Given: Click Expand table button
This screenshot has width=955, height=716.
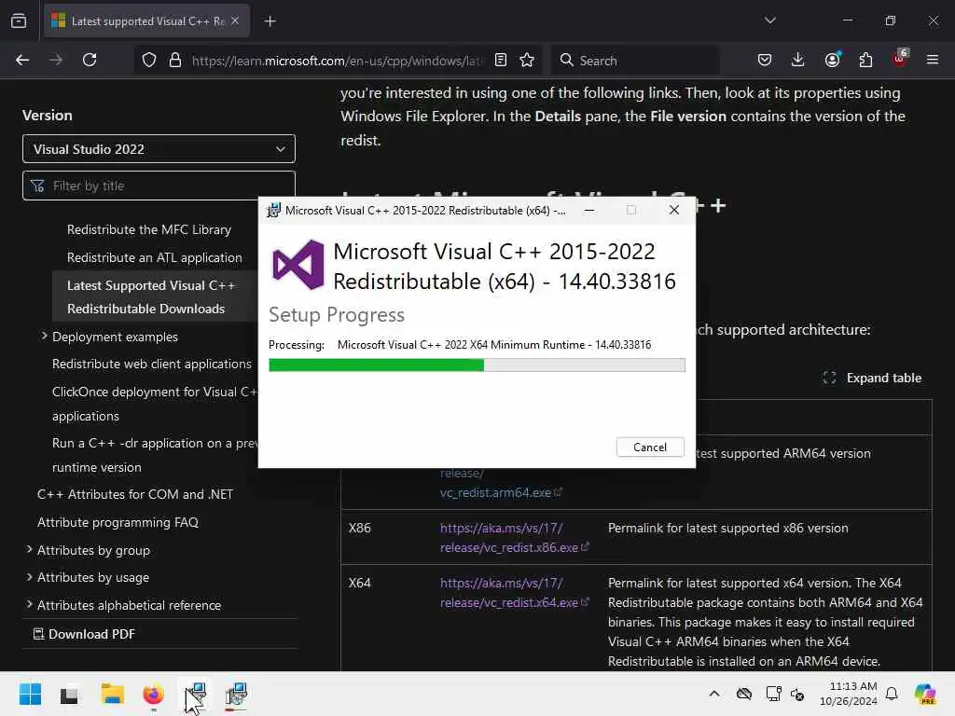Looking at the screenshot, I should (x=872, y=379).
